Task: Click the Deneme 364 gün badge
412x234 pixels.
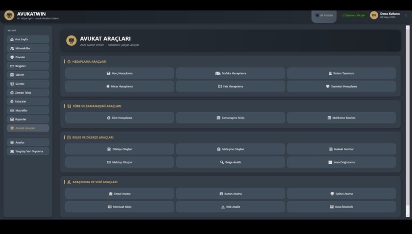Action: click(x=354, y=15)
